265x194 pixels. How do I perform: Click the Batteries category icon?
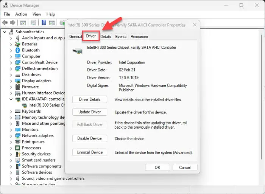(17, 44)
